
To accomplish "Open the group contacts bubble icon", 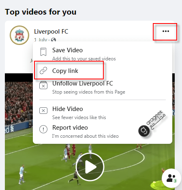I will point(171,178).
